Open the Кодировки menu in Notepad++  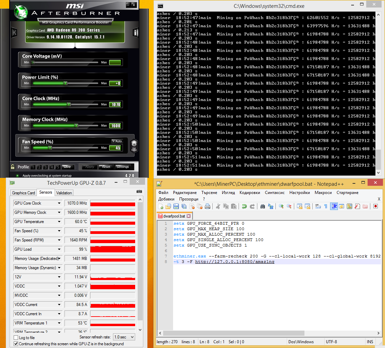point(250,193)
